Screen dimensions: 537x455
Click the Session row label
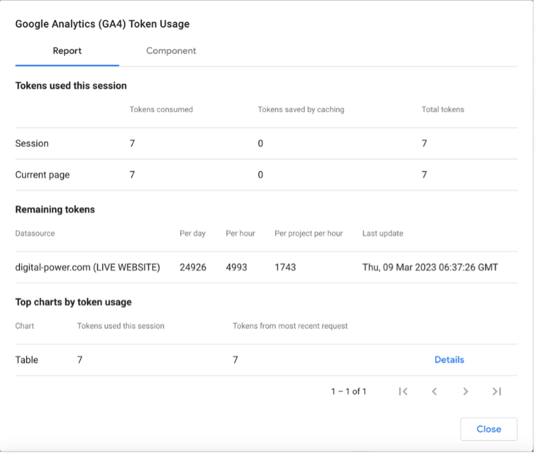coord(32,143)
